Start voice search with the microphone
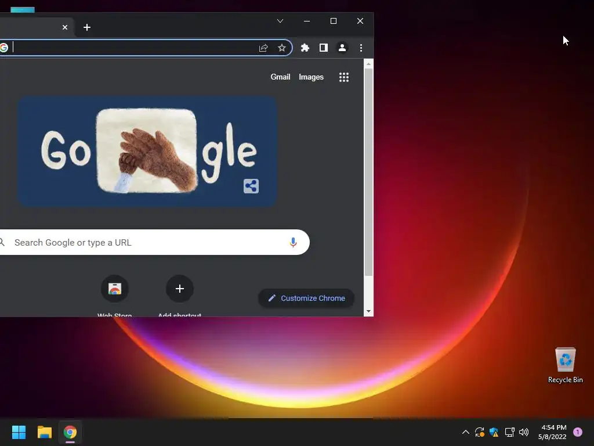This screenshot has height=446, width=594. (293, 242)
